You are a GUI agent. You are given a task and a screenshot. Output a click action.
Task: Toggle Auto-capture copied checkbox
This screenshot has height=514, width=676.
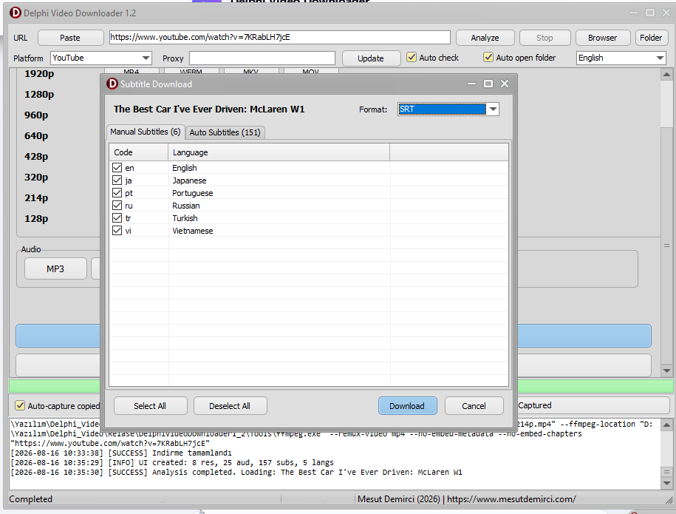point(20,405)
